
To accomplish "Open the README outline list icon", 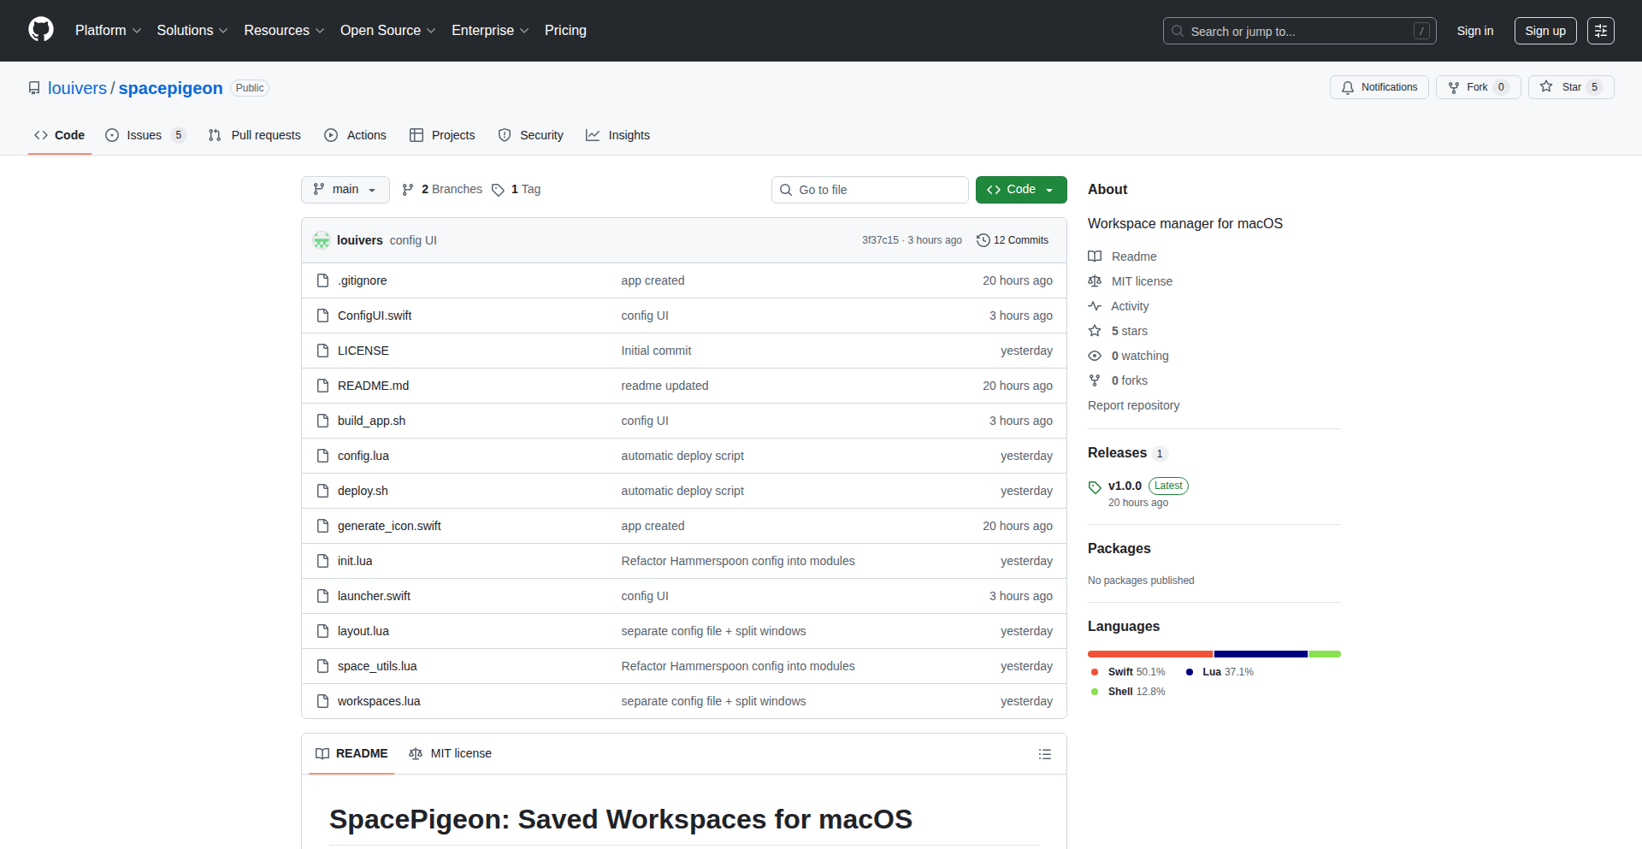I will pos(1045,754).
